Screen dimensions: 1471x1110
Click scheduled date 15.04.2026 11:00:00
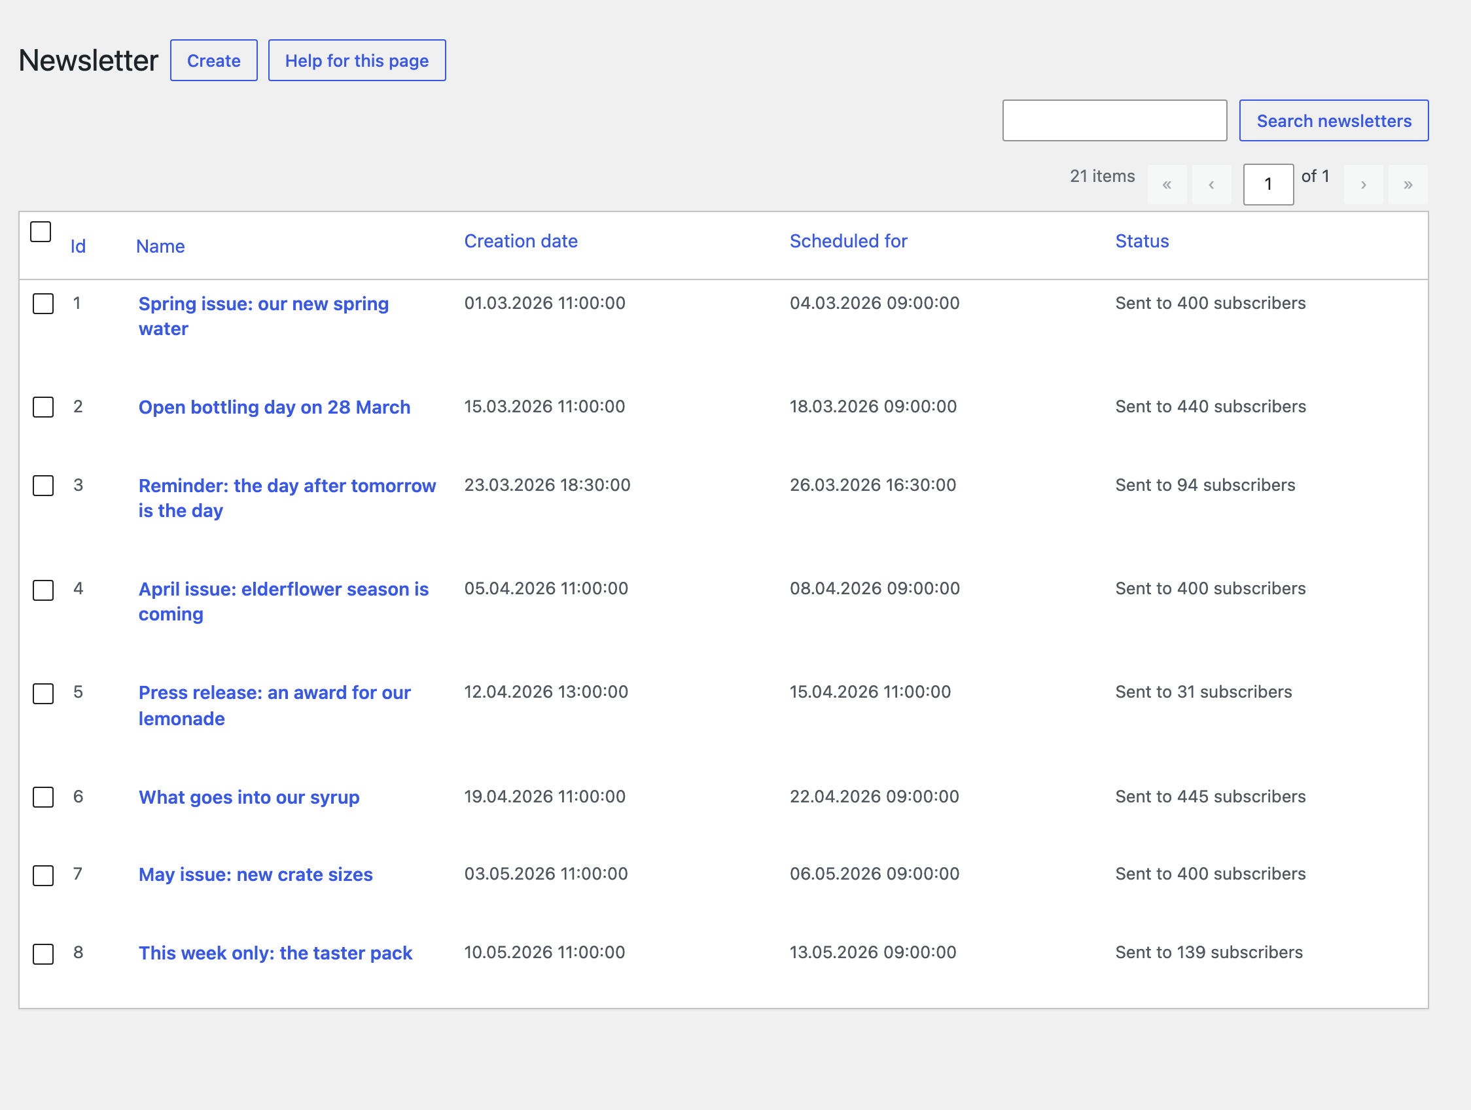click(870, 692)
